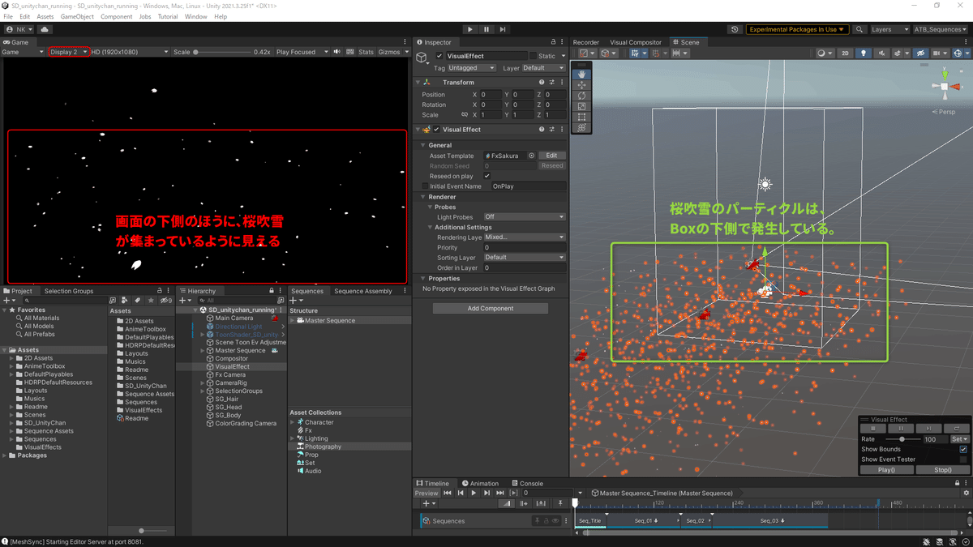
Task: Switch to the Console tab
Action: [x=527, y=483]
